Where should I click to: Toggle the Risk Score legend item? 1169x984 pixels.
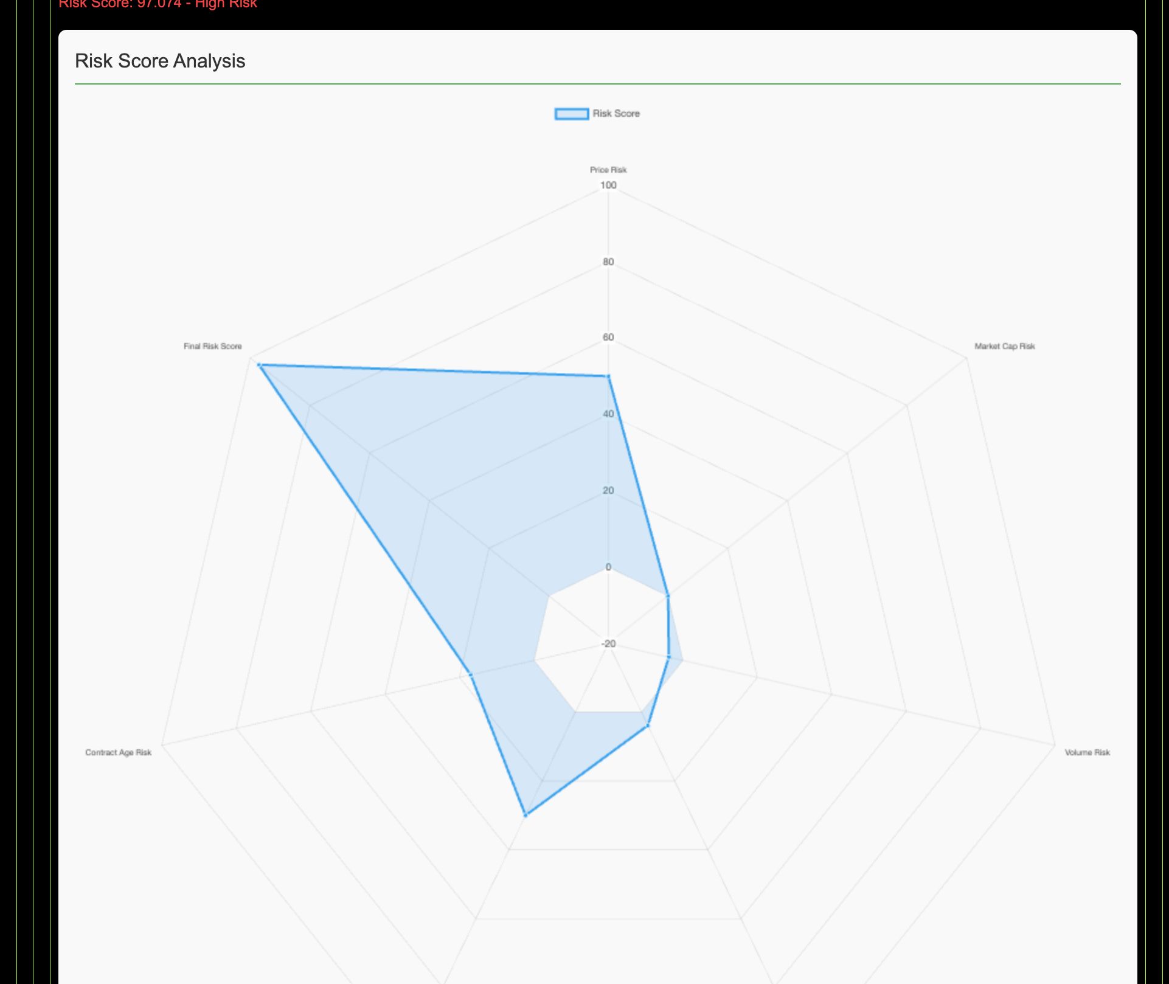[597, 114]
